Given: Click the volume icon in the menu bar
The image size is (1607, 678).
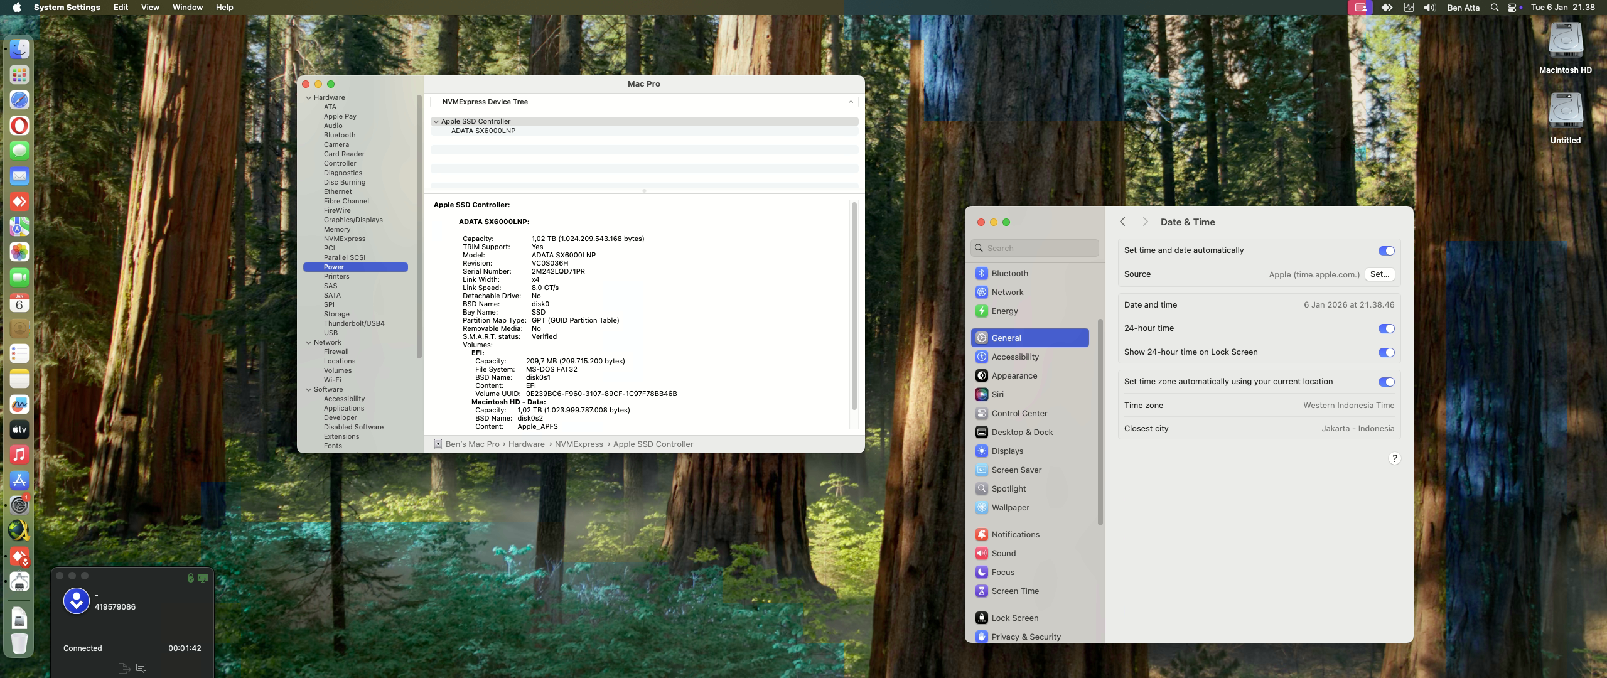Looking at the screenshot, I should tap(1430, 8).
